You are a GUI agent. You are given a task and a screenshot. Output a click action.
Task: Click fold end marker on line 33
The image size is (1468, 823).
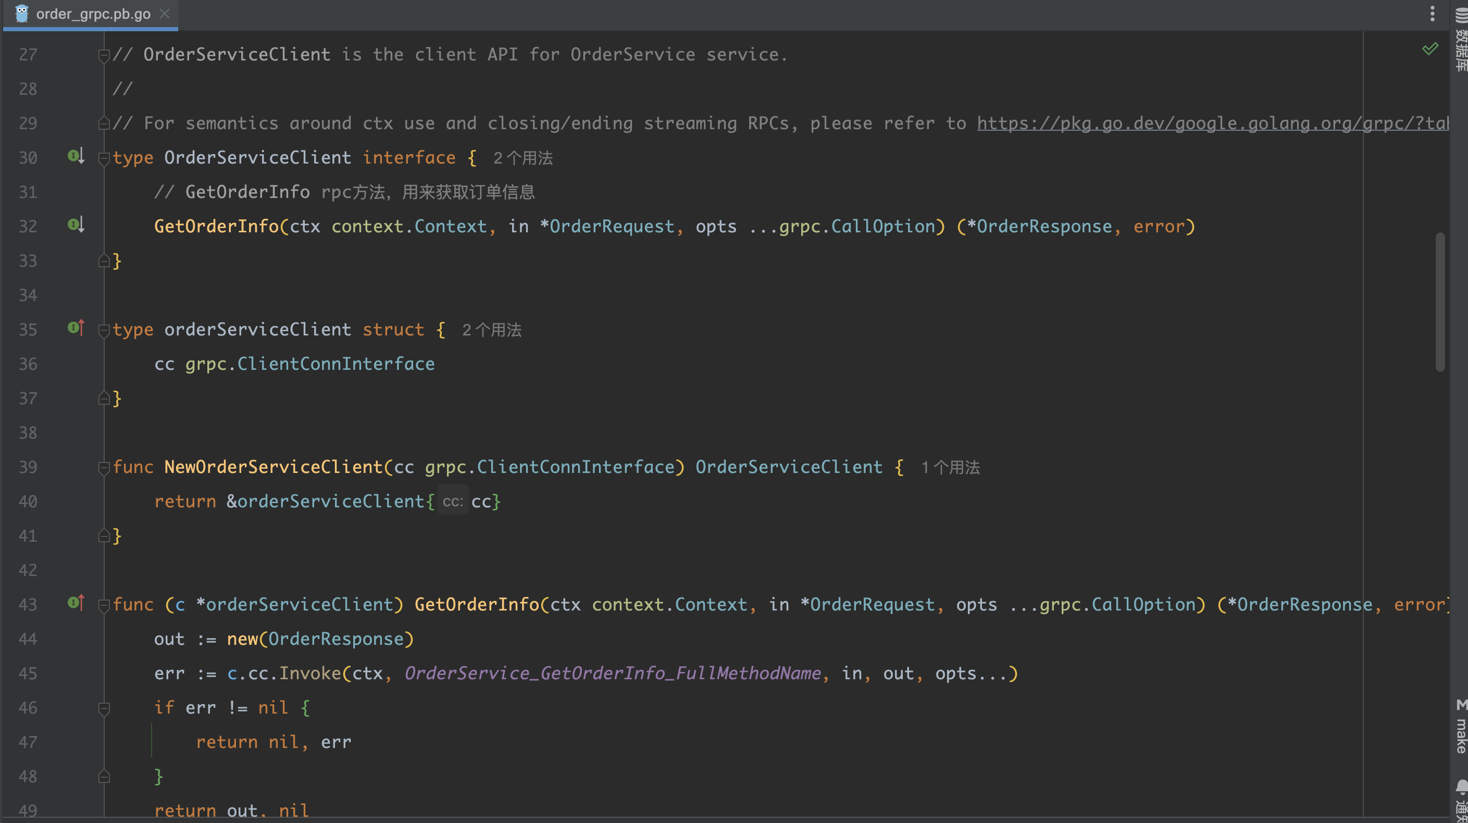tap(104, 261)
